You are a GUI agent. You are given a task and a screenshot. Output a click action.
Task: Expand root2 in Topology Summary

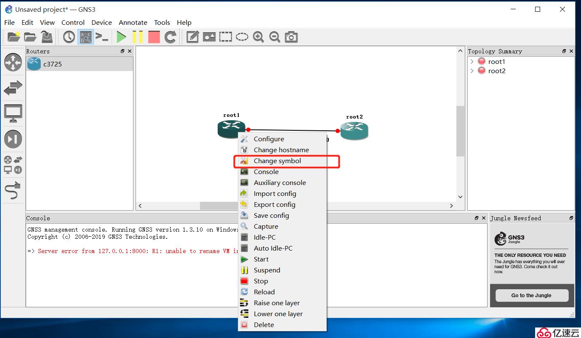click(x=472, y=71)
